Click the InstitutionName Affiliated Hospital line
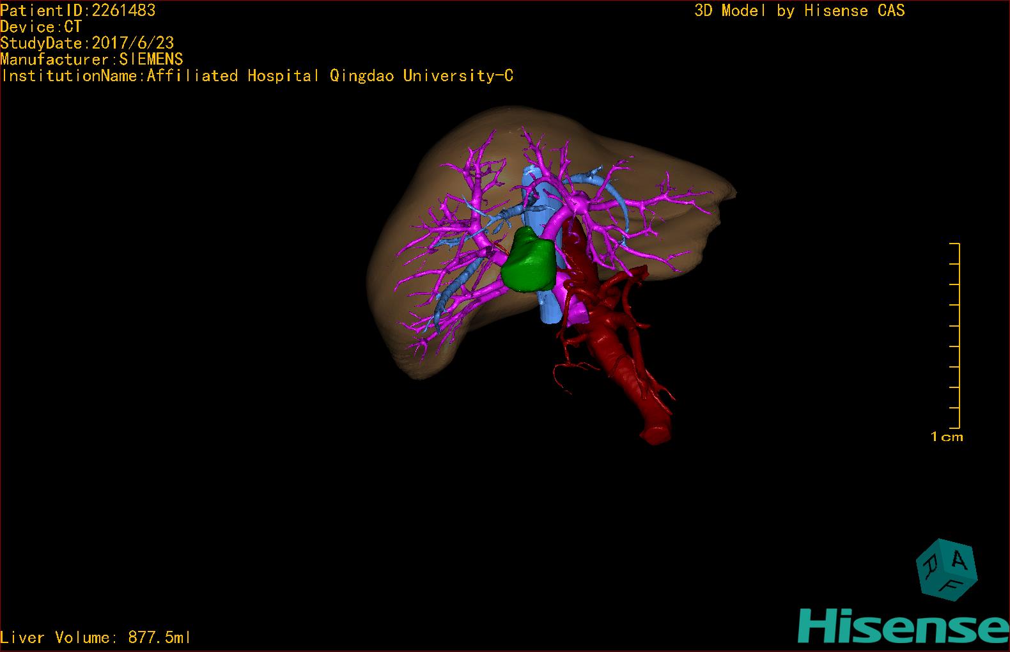Image resolution: width=1010 pixels, height=652 pixels. (x=257, y=75)
